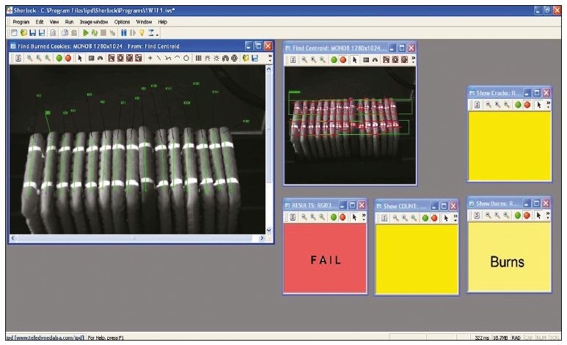Toggle the green circle in Find Burned Cookies toolbar

point(59,58)
